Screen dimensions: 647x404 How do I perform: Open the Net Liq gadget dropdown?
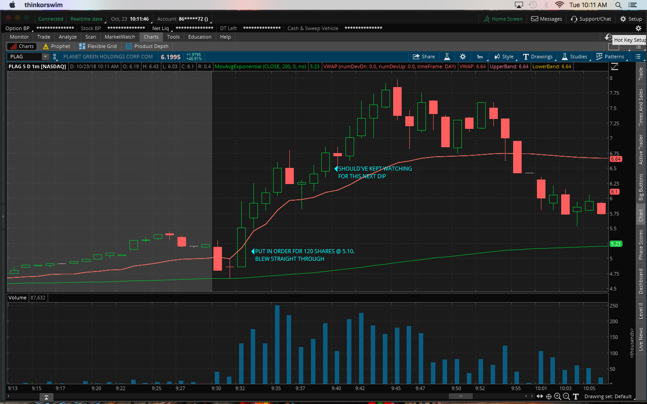pos(162,28)
